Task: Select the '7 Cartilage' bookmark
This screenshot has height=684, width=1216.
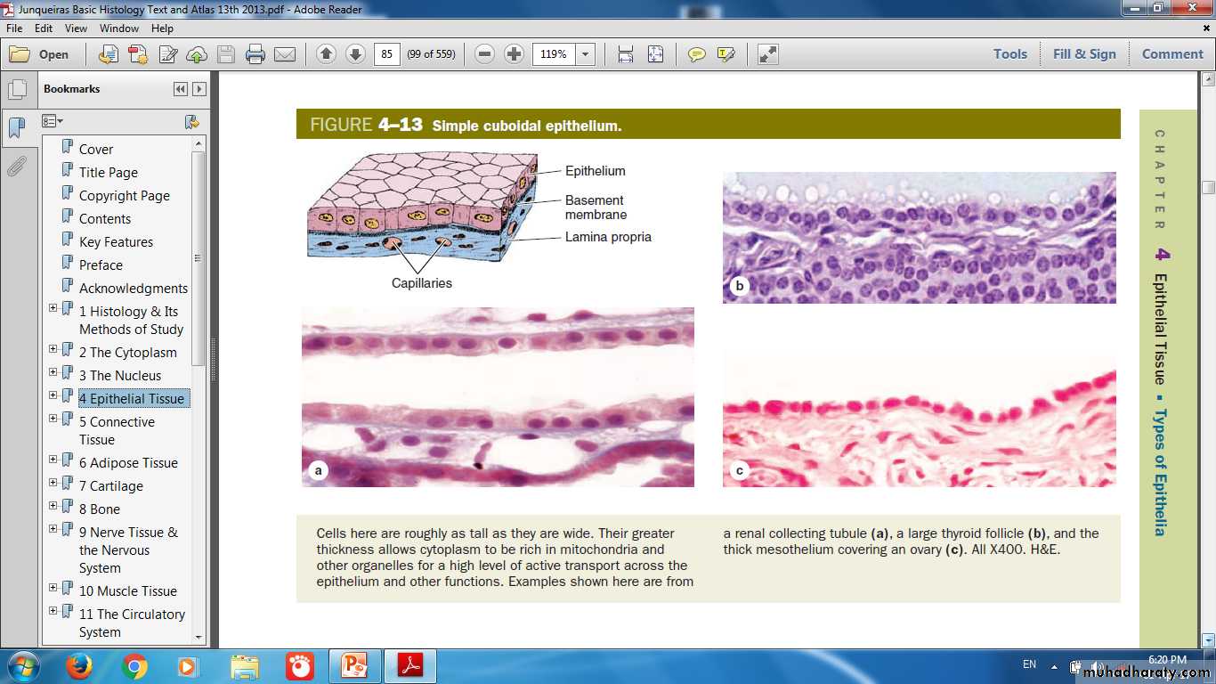Action: (110, 486)
